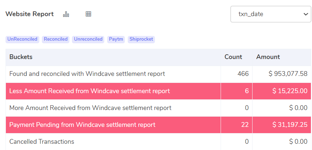Click the Amount column header
Viewport: 312px width, 150px height.
[x=268, y=57]
